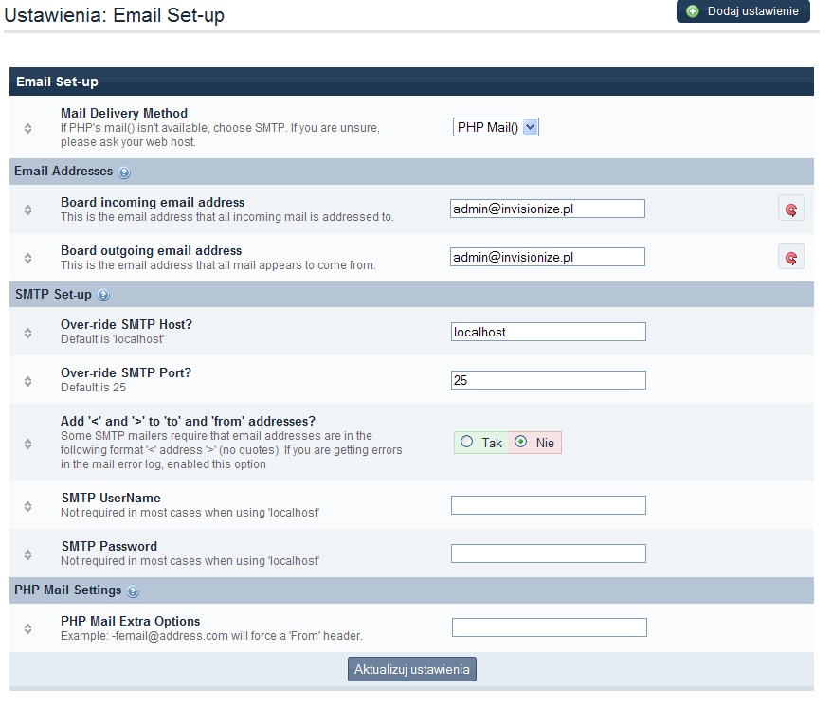Click revert icon for outgoing email address
The image size is (832, 708).
point(790,257)
